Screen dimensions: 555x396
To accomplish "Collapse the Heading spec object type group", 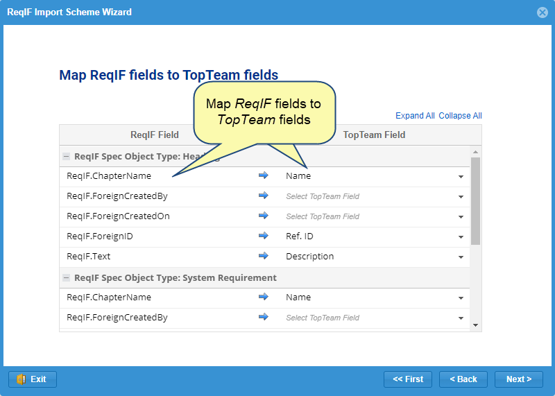I will pos(66,157).
